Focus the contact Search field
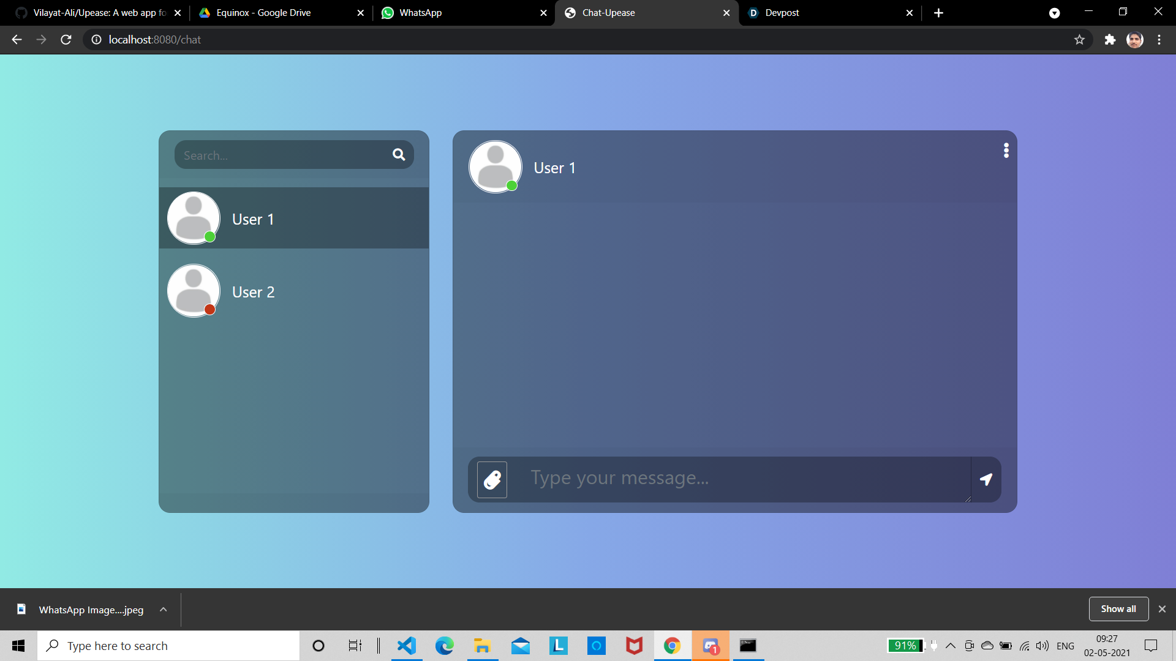Image resolution: width=1176 pixels, height=661 pixels. click(282, 155)
